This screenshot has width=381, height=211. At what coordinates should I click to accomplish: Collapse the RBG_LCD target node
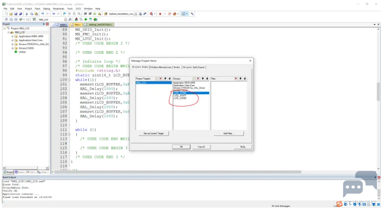[9, 32]
